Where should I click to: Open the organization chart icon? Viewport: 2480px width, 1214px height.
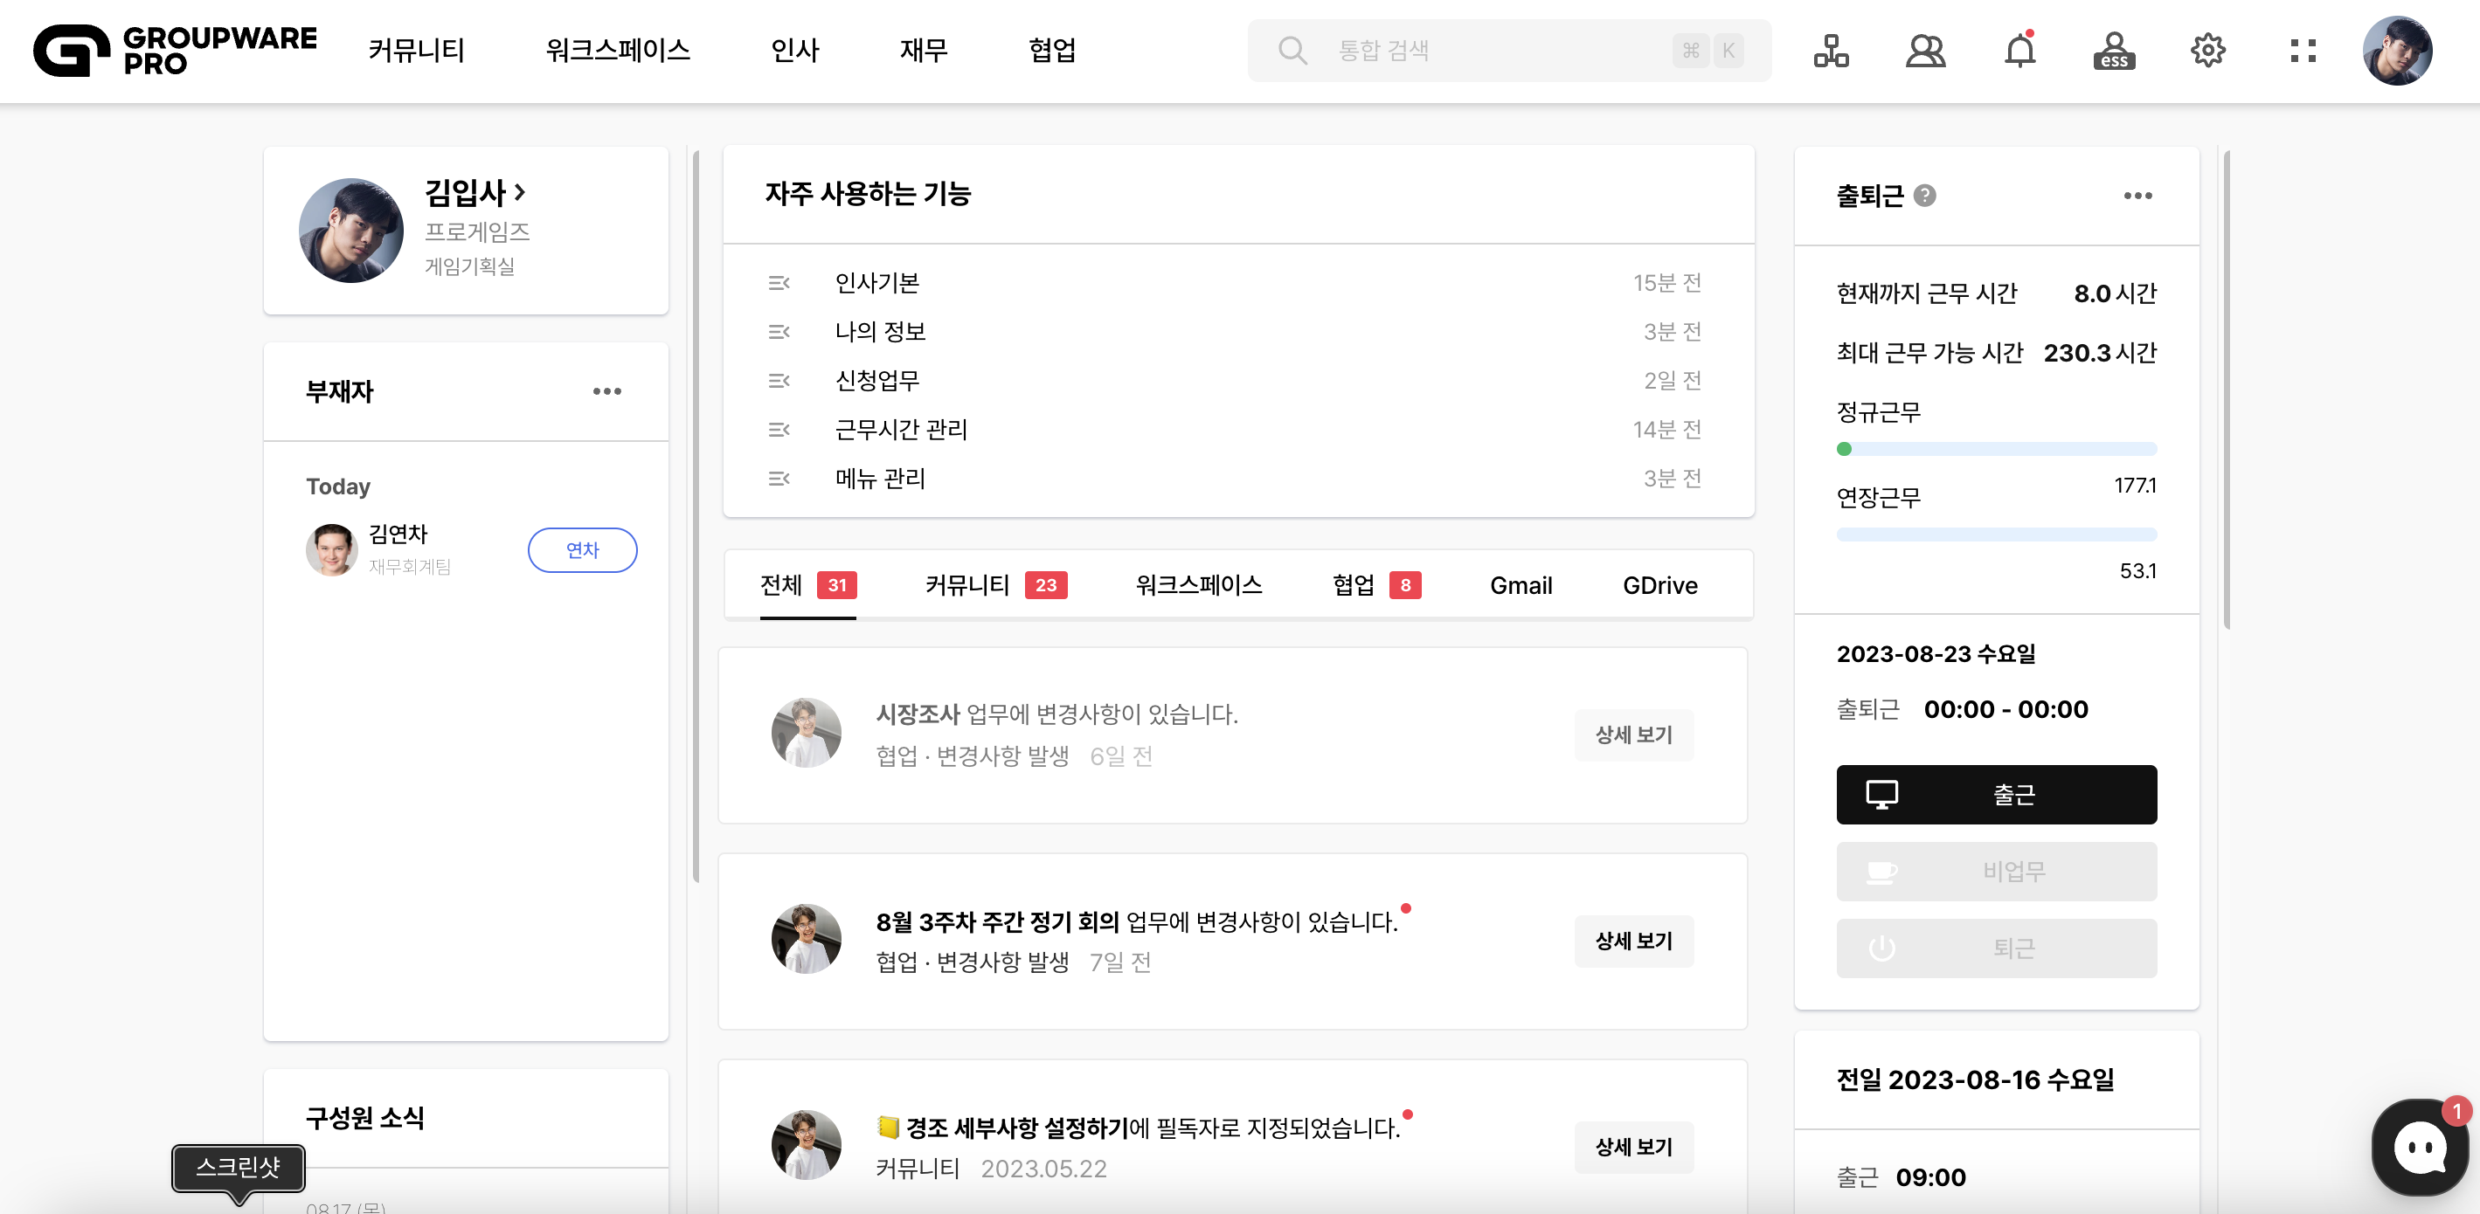click(1830, 50)
